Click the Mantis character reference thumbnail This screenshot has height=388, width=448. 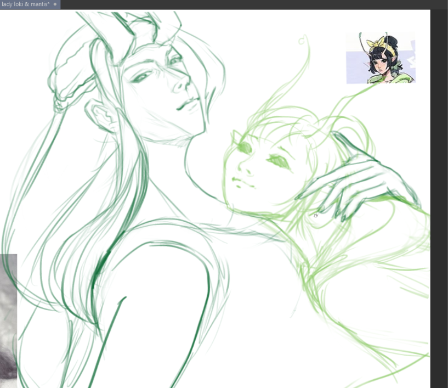(381, 58)
